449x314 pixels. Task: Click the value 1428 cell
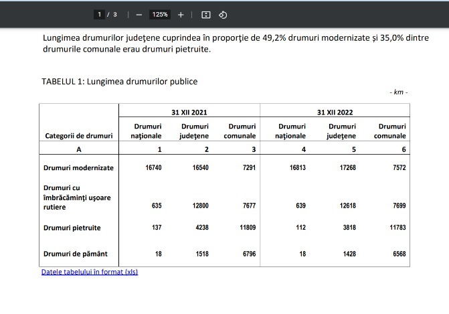[350, 254]
